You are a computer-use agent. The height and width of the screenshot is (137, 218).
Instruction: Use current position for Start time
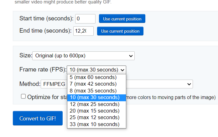point(122,19)
